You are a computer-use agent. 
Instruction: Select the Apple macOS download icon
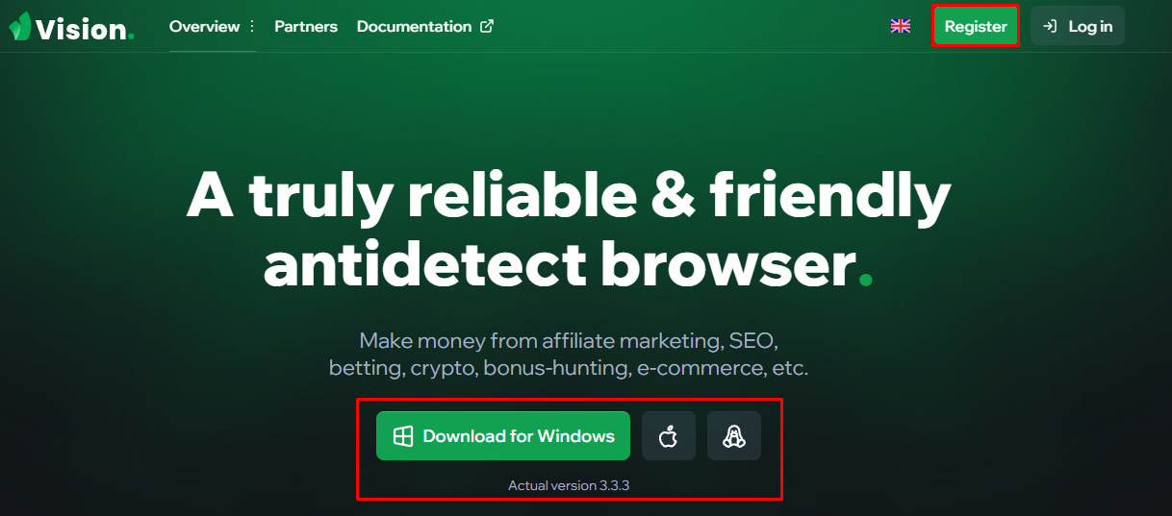(669, 437)
